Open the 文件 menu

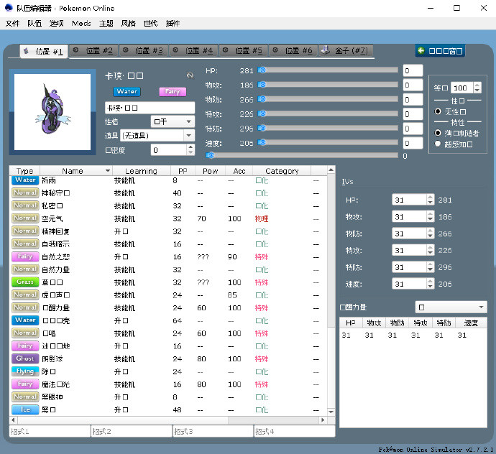coord(13,23)
